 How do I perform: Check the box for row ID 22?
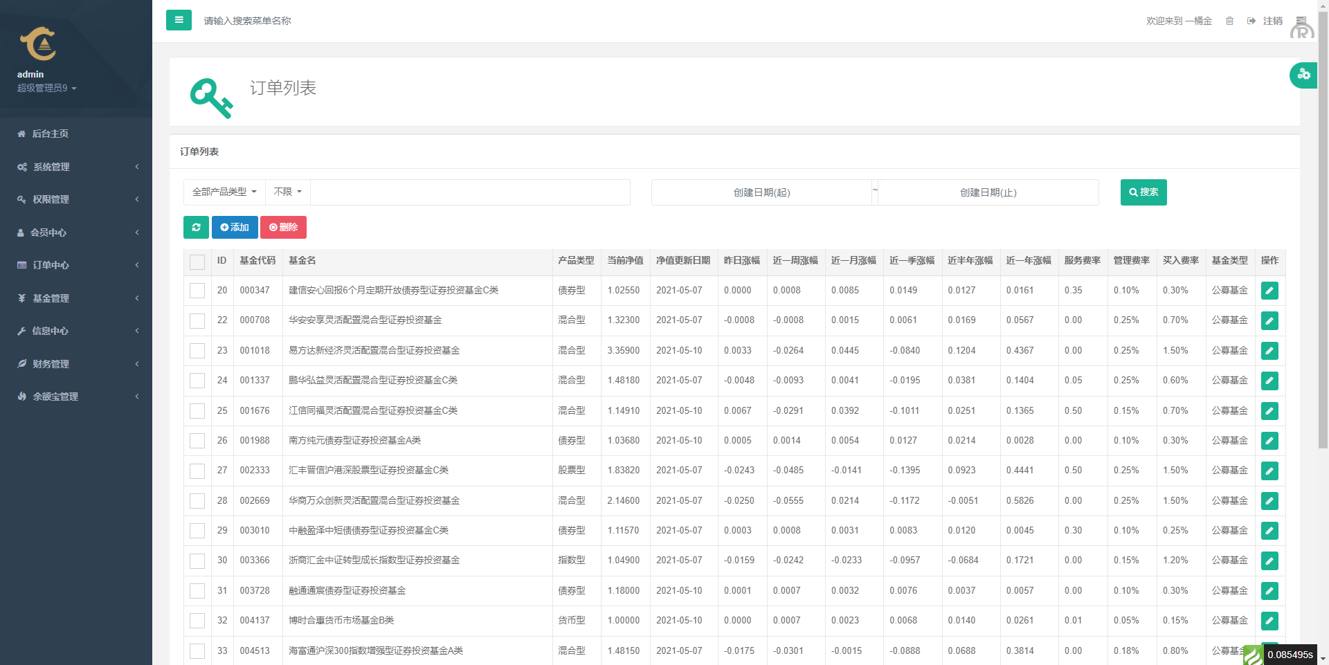pos(197,321)
